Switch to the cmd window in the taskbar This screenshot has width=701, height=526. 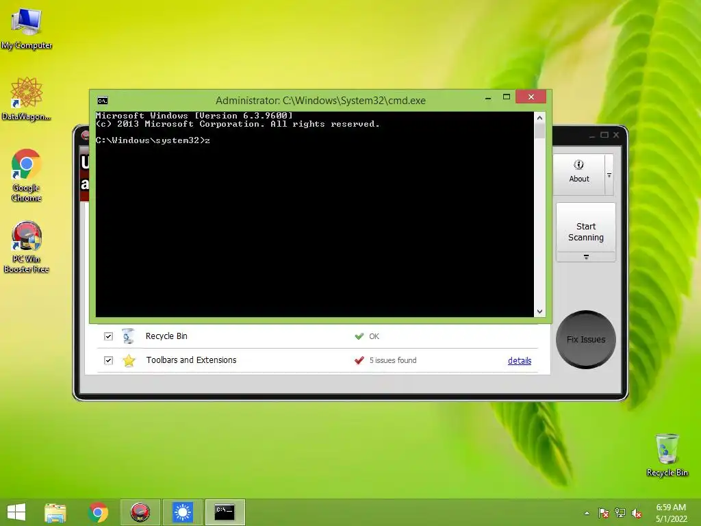[x=225, y=512]
